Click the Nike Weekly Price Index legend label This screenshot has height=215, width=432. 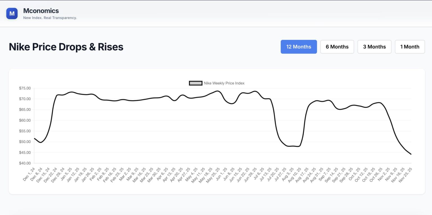coord(224,83)
